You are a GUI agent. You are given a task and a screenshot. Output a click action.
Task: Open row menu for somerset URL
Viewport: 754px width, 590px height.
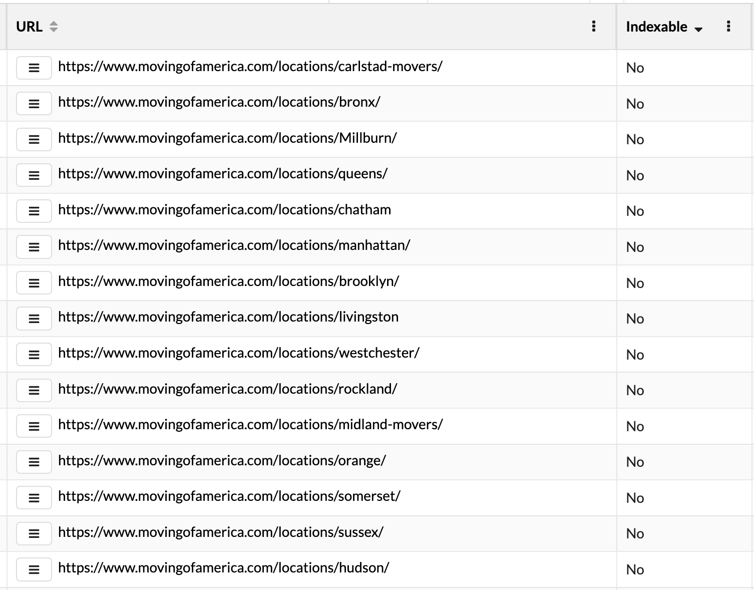(x=34, y=498)
